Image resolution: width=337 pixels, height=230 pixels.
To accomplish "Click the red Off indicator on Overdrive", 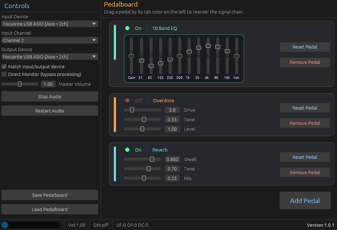I will click(128, 101).
